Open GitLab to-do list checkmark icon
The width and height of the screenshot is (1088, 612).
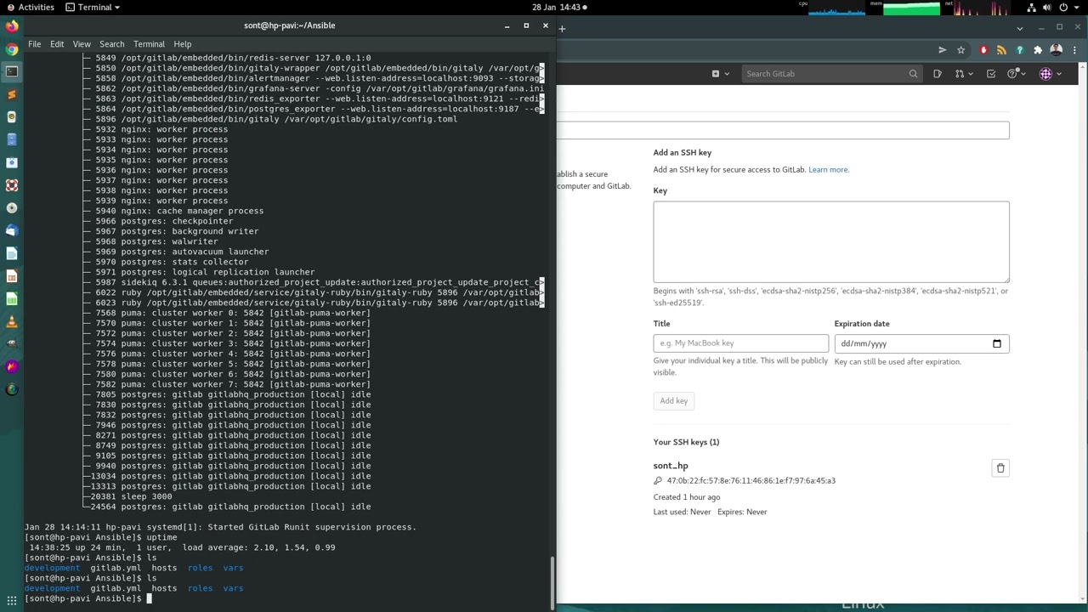coord(991,74)
